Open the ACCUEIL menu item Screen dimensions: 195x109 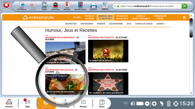point(77,17)
